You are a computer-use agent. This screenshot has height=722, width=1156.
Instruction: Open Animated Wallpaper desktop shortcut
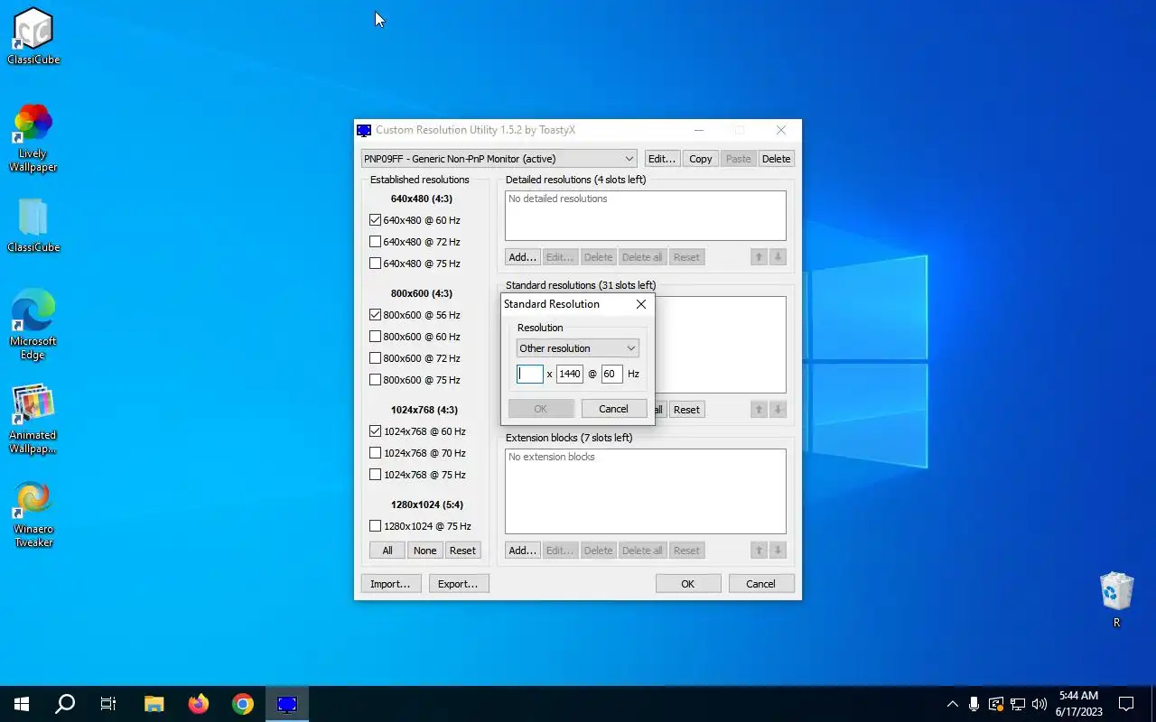pos(33,419)
